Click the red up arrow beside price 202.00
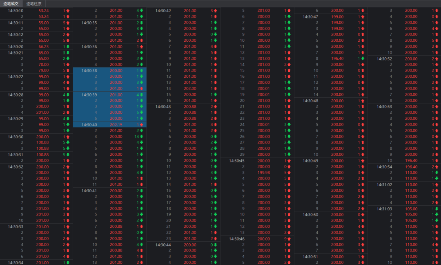441x265 pixels. pyautogui.click(x=215, y=88)
